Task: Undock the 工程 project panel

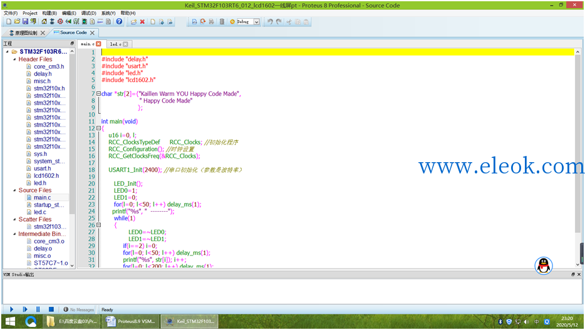Action: [72, 43]
